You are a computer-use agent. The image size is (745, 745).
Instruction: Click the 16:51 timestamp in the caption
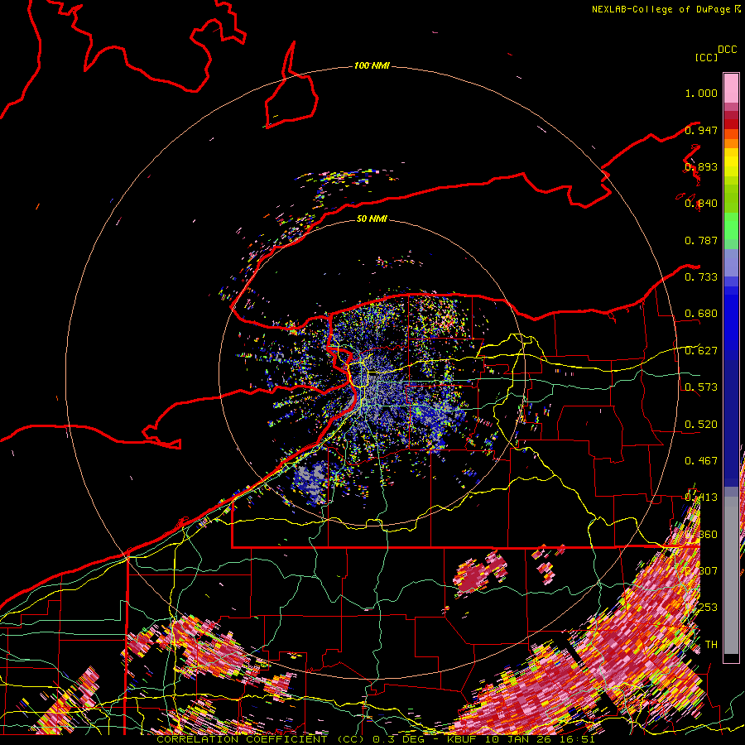[x=578, y=739]
